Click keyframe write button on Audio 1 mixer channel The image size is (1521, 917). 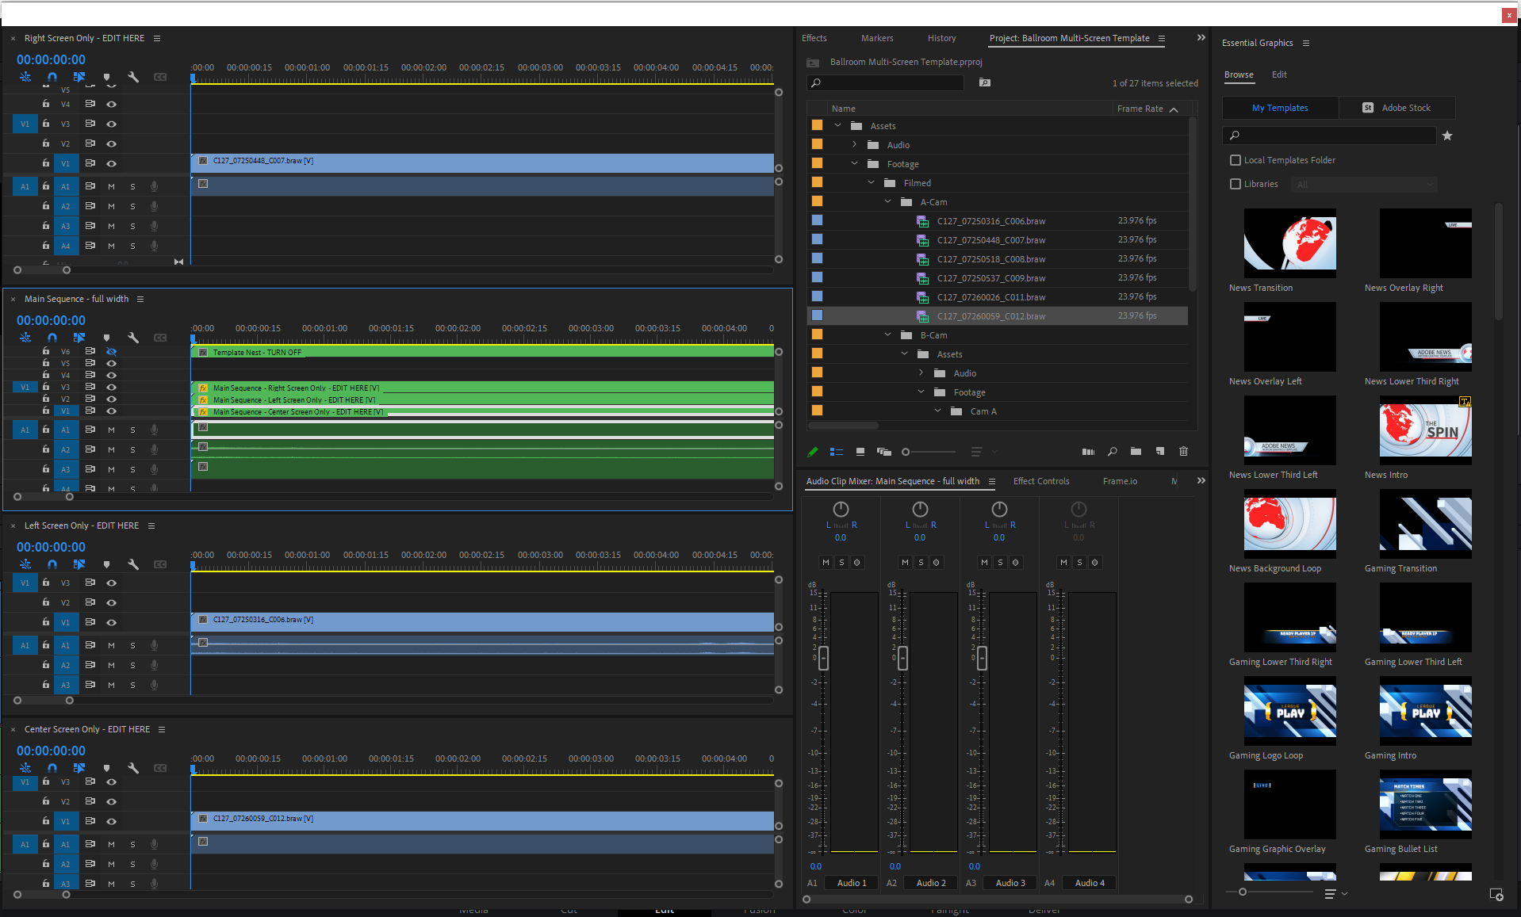tap(856, 563)
